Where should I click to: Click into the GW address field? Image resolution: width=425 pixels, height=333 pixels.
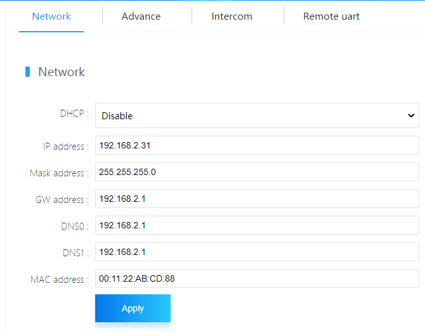(257, 199)
